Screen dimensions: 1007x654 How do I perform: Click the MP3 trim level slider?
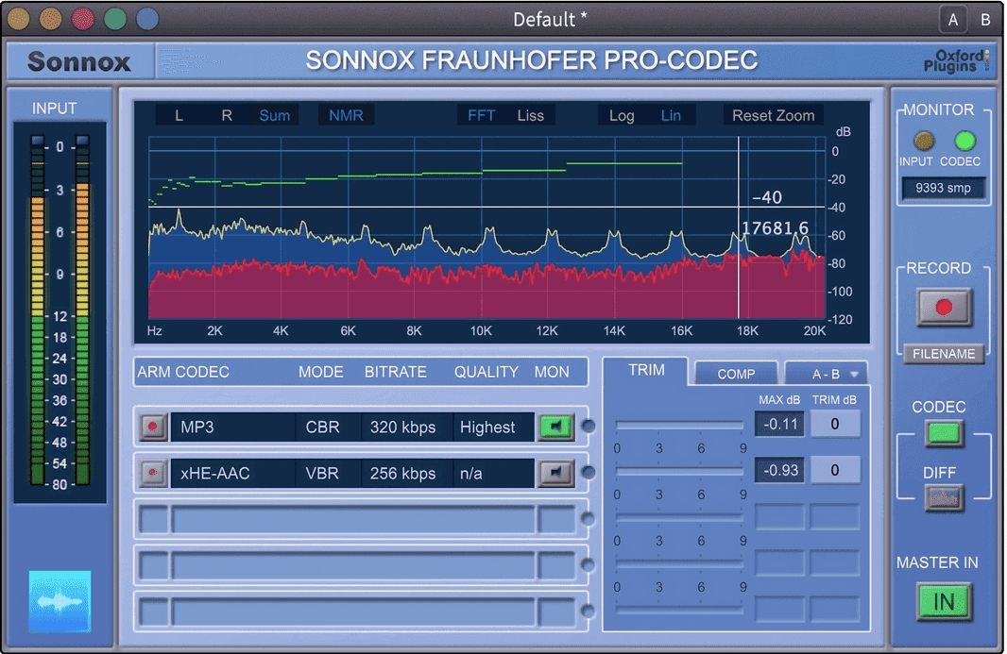[679, 426]
